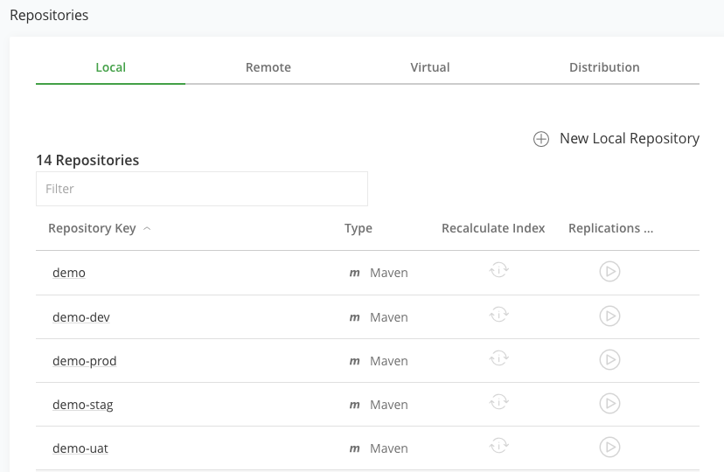Recalculate index for demo-stag repository
The height and width of the screenshot is (472, 724).
coord(498,402)
